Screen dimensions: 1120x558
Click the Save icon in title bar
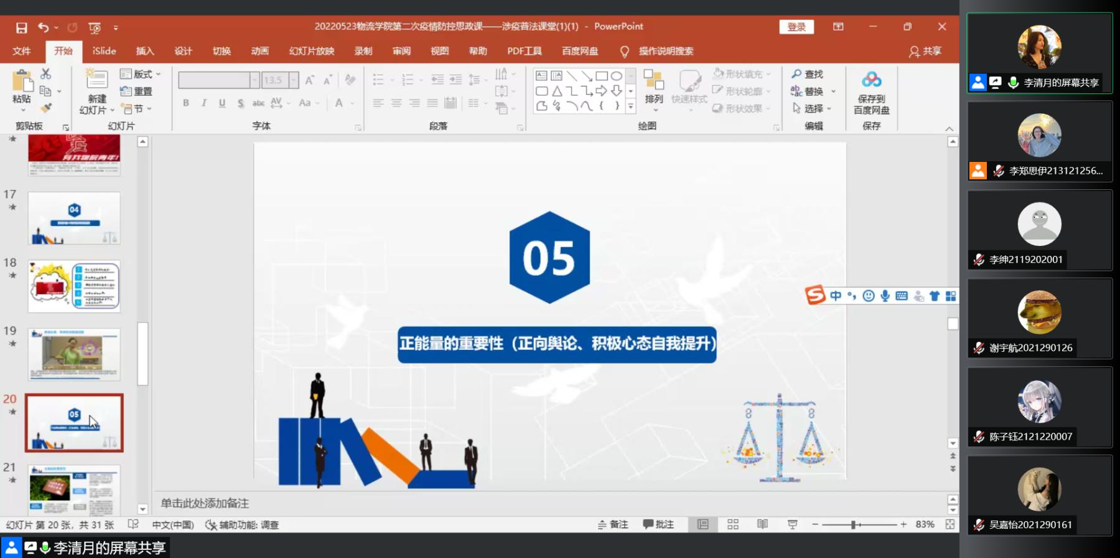[22, 27]
